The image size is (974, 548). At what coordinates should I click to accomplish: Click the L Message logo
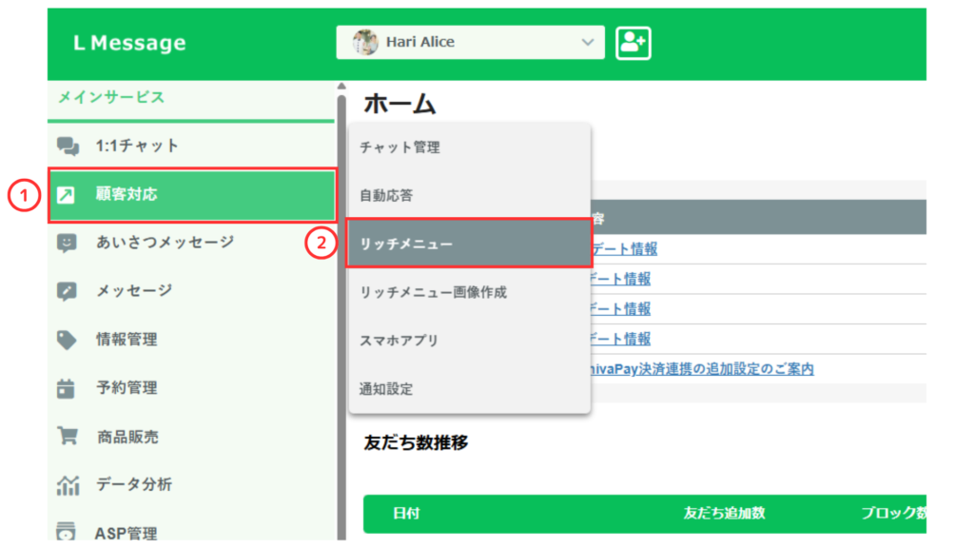[x=129, y=44]
